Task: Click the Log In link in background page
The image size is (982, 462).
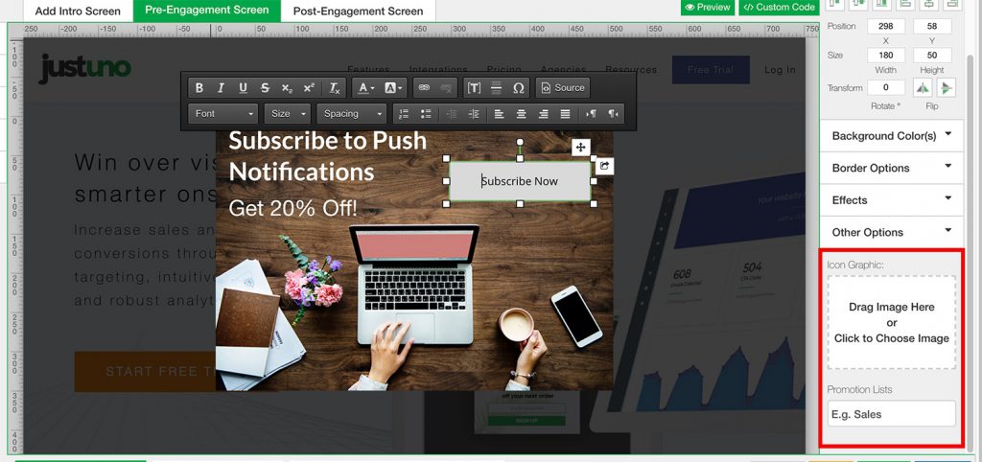Action: (x=780, y=70)
